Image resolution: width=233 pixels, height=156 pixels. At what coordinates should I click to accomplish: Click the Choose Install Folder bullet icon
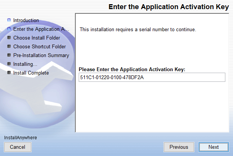(9, 38)
